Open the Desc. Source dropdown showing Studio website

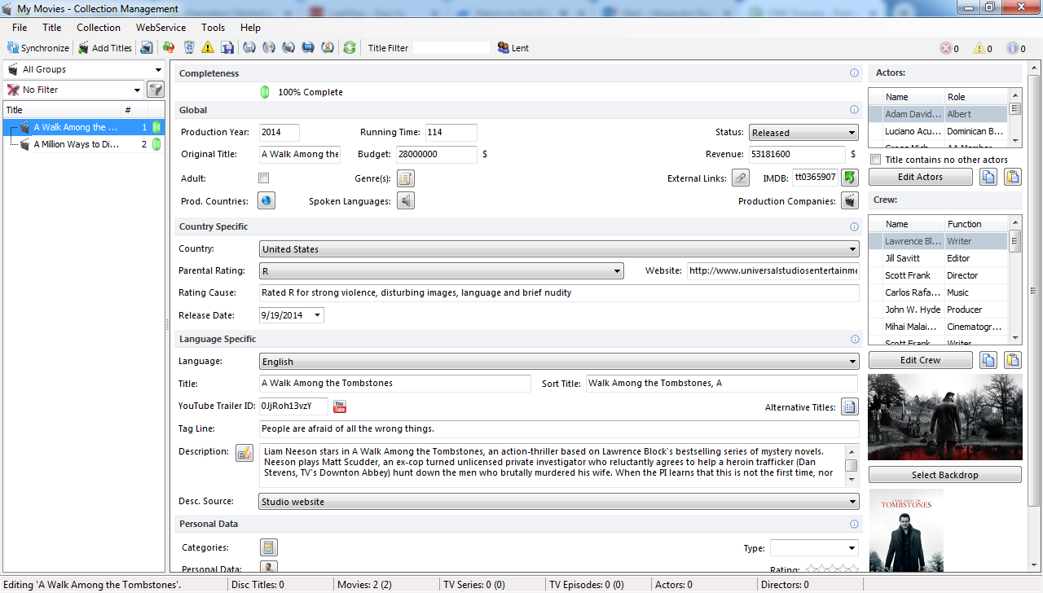pos(559,502)
